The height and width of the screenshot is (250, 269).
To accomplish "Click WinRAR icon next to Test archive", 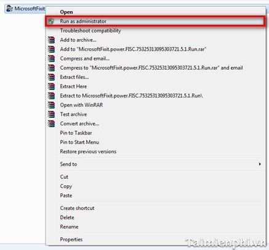I will [51, 114].
